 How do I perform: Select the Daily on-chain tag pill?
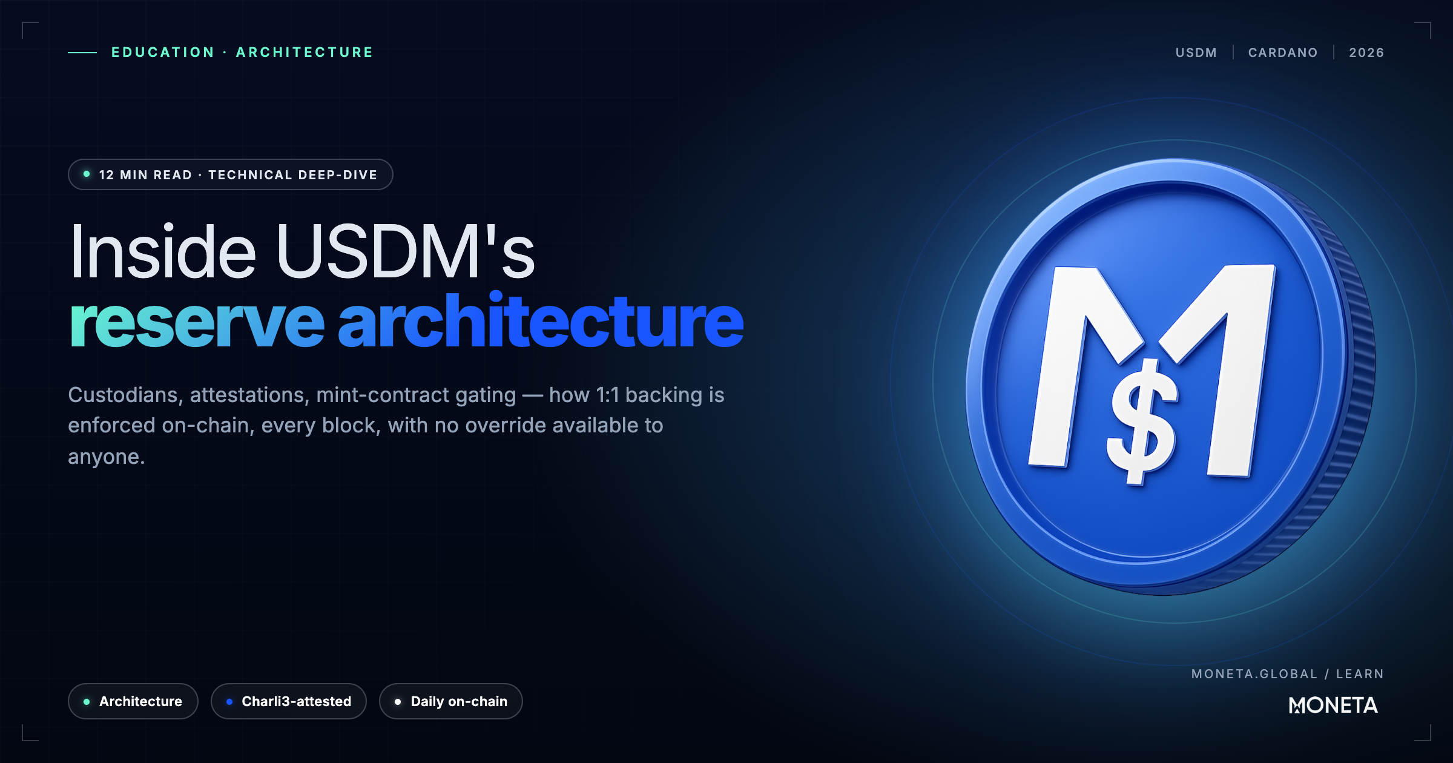(x=451, y=701)
